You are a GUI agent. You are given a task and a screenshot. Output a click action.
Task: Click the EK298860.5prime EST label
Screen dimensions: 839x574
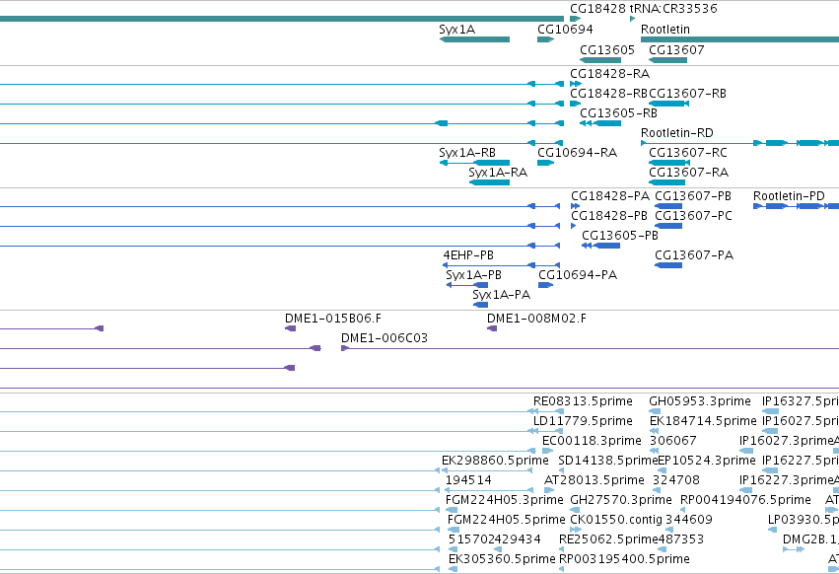click(495, 461)
